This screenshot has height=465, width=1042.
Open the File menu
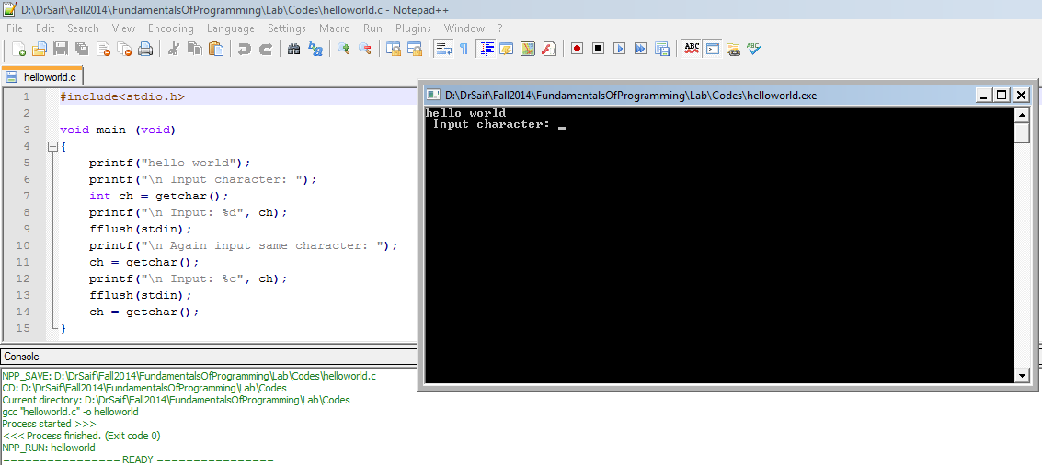coord(14,28)
